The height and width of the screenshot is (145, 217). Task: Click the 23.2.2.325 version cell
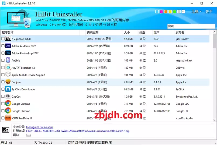point(159,53)
